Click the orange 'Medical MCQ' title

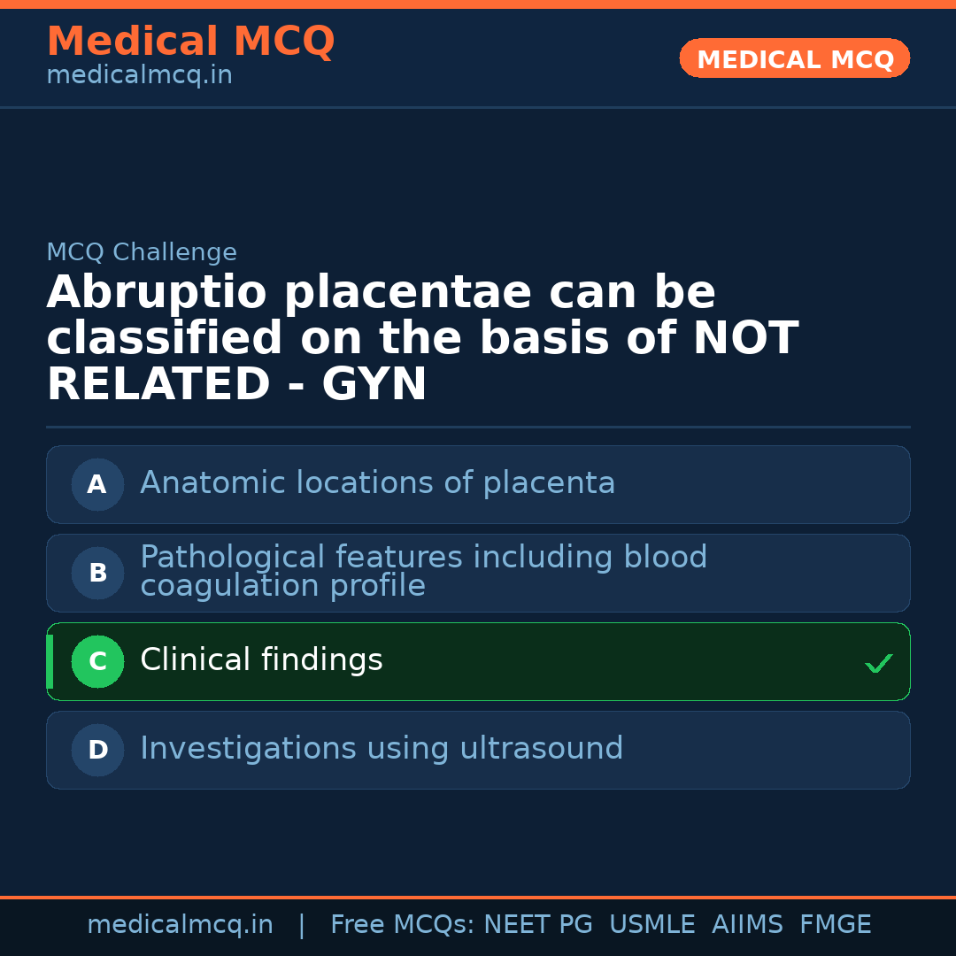(x=190, y=42)
